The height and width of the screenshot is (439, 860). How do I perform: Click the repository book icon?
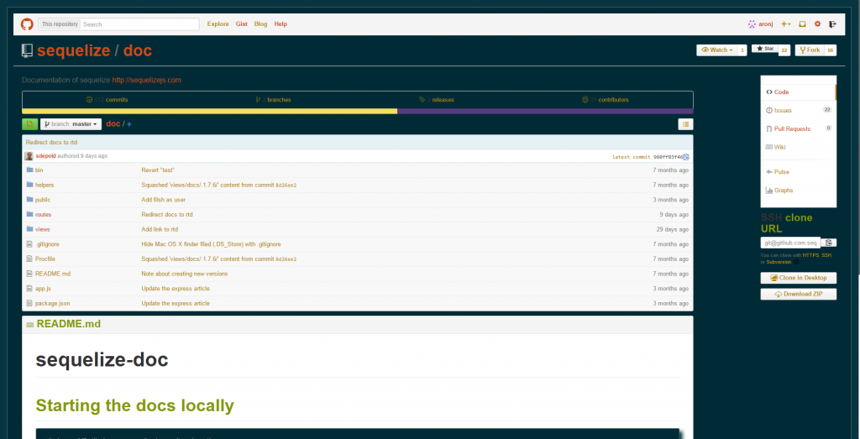pyautogui.click(x=27, y=51)
